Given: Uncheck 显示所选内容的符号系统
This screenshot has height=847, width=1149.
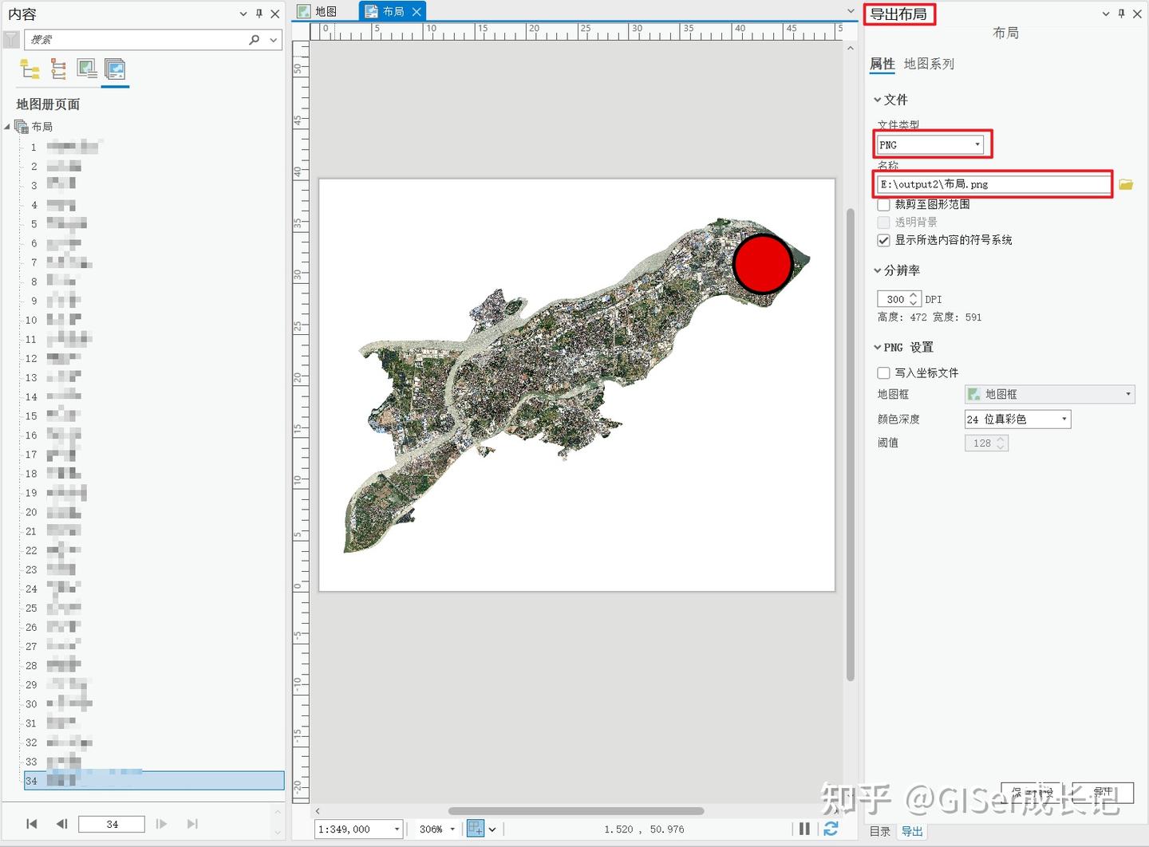Looking at the screenshot, I should [883, 240].
